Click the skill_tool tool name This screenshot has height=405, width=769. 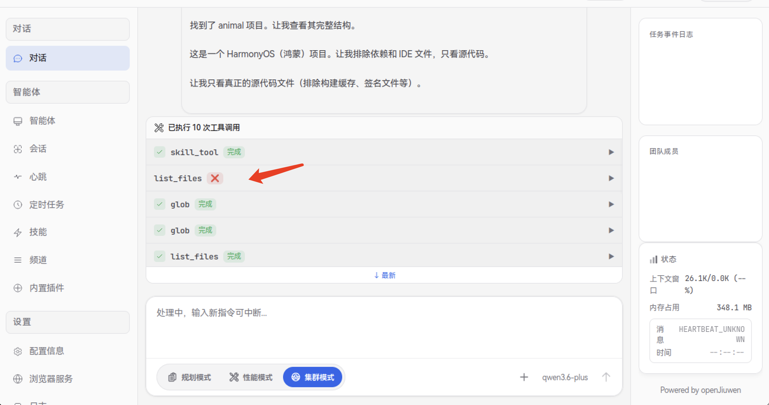(x=194, y=153)
